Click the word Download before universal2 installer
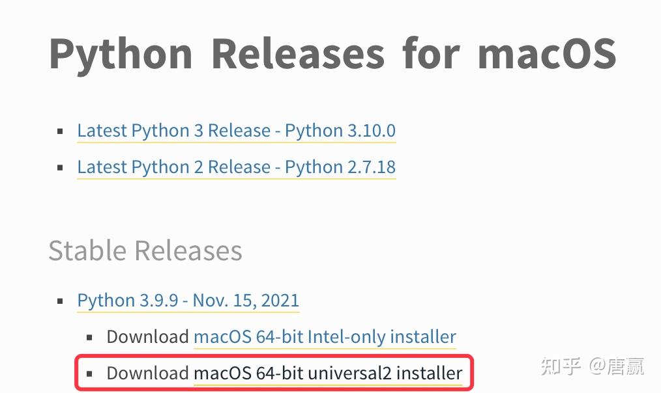Viewport: 661px width, 393px height. pyautogui.click(x=147, y=373)
